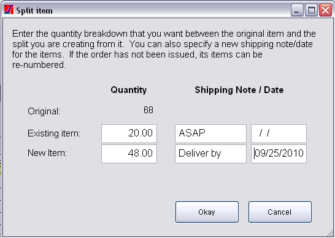Click the New Item label
335x238 pixels.
47,153
